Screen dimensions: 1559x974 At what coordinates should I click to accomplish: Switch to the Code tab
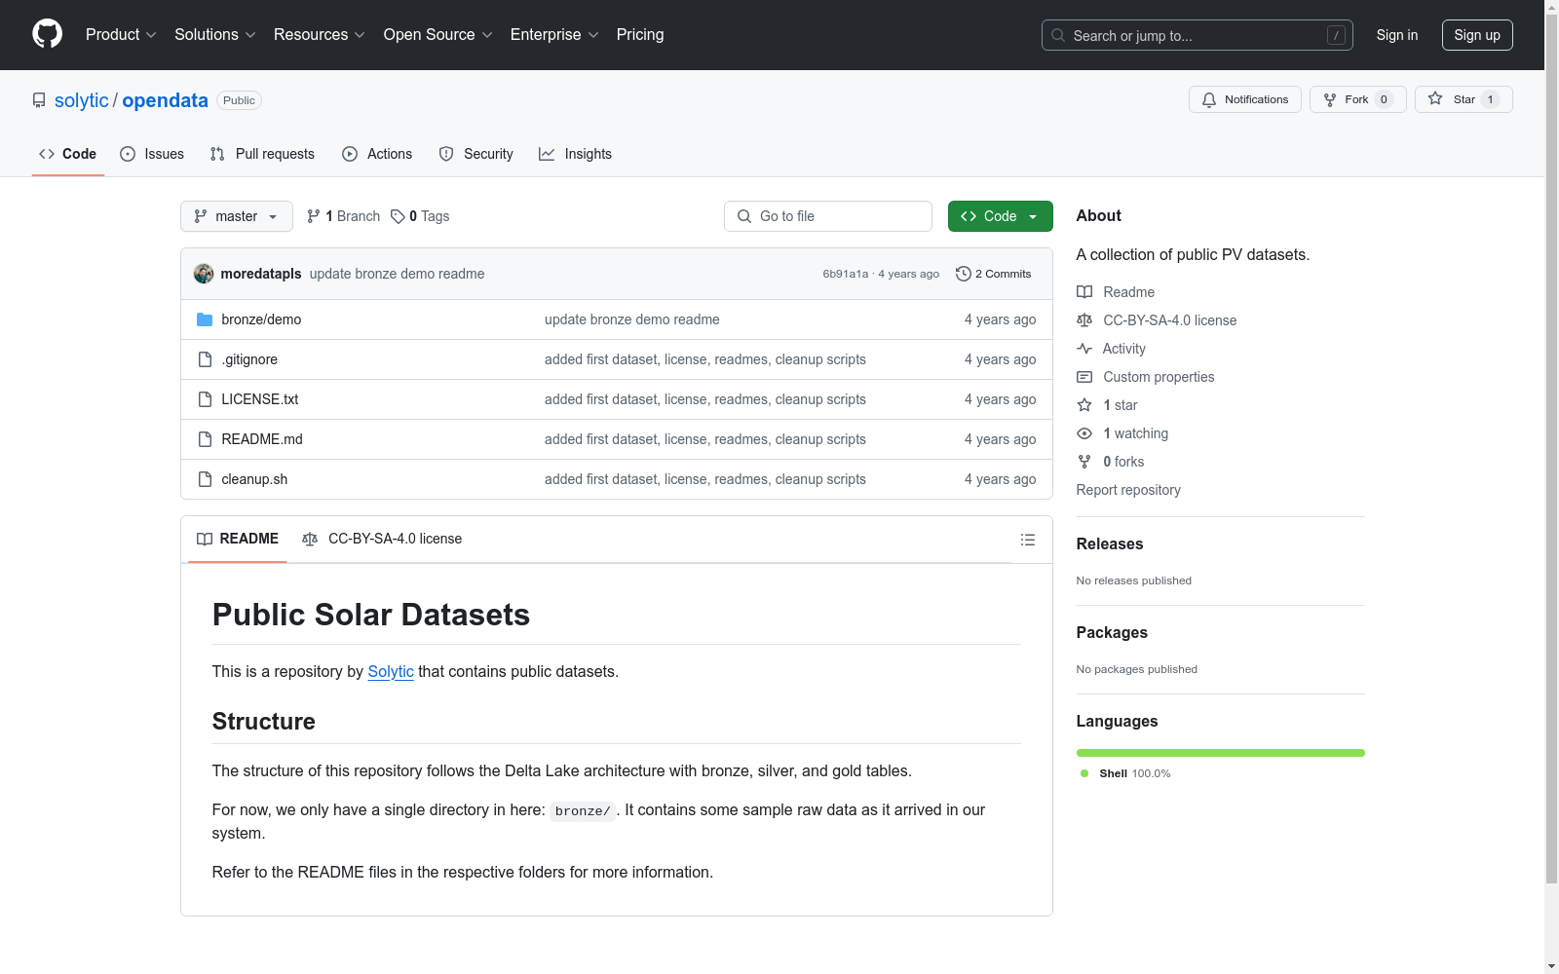(x=68, y=154)
